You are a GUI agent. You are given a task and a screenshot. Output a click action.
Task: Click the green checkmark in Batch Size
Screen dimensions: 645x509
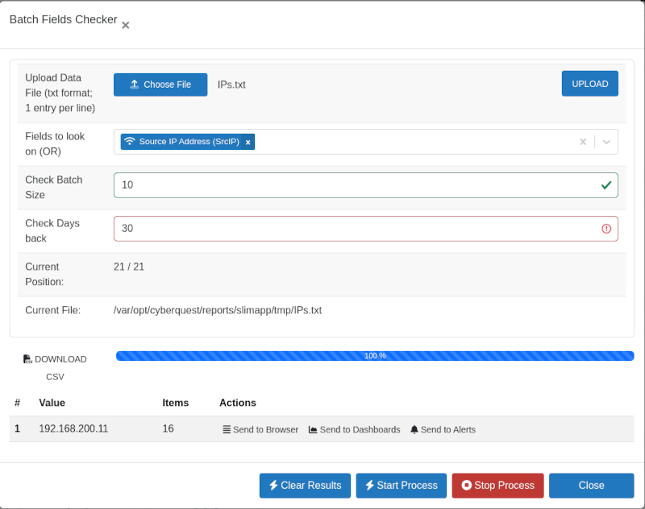click(x=606, y=185)
